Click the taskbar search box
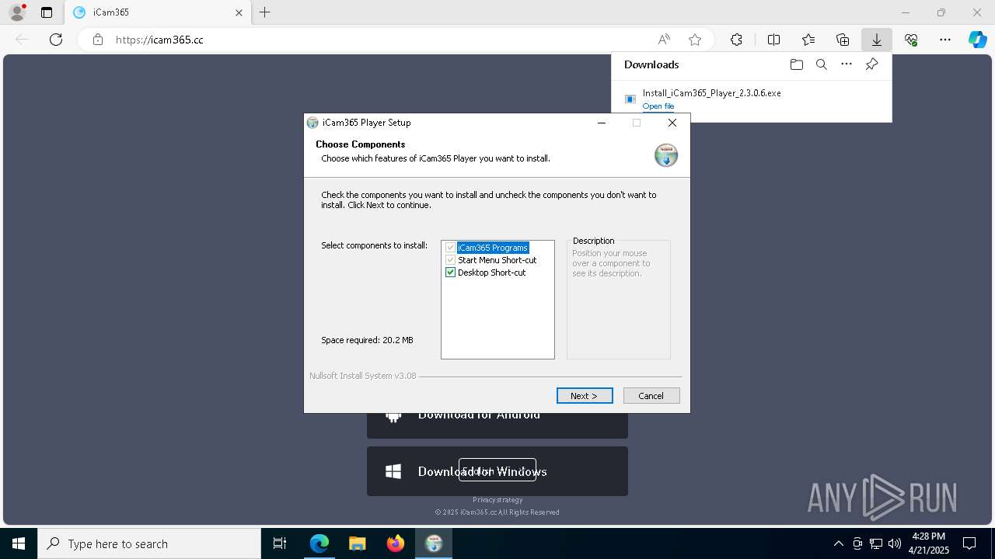This screenshot has width=995, height=559. [149, 543]
